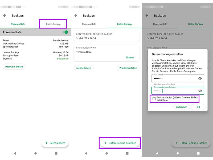Click the back arrow on the middle screenshot

[75, 16]
